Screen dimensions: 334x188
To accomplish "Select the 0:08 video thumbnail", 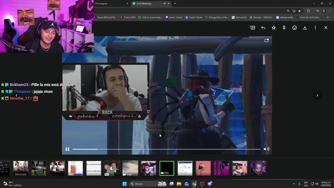I will pyautogui.click(x=130, y=168).
